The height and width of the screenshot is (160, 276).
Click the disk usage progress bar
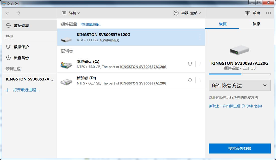(x=240, y=74)
